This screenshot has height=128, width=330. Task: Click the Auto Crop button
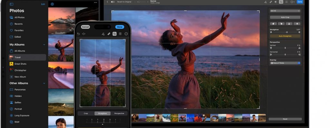(285, 17)
